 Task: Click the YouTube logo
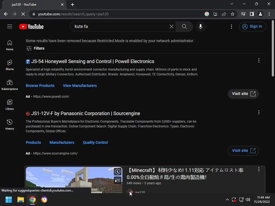(x=31, y=27)
